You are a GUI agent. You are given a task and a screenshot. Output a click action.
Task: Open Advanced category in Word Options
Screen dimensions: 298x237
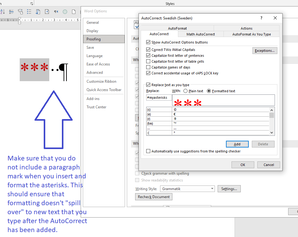click(x=104, y=73)
